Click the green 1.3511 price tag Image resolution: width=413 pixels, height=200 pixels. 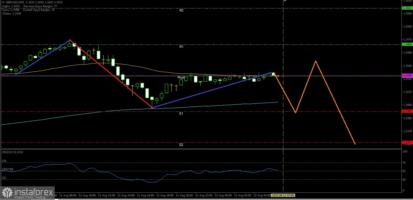click(407, 8)
